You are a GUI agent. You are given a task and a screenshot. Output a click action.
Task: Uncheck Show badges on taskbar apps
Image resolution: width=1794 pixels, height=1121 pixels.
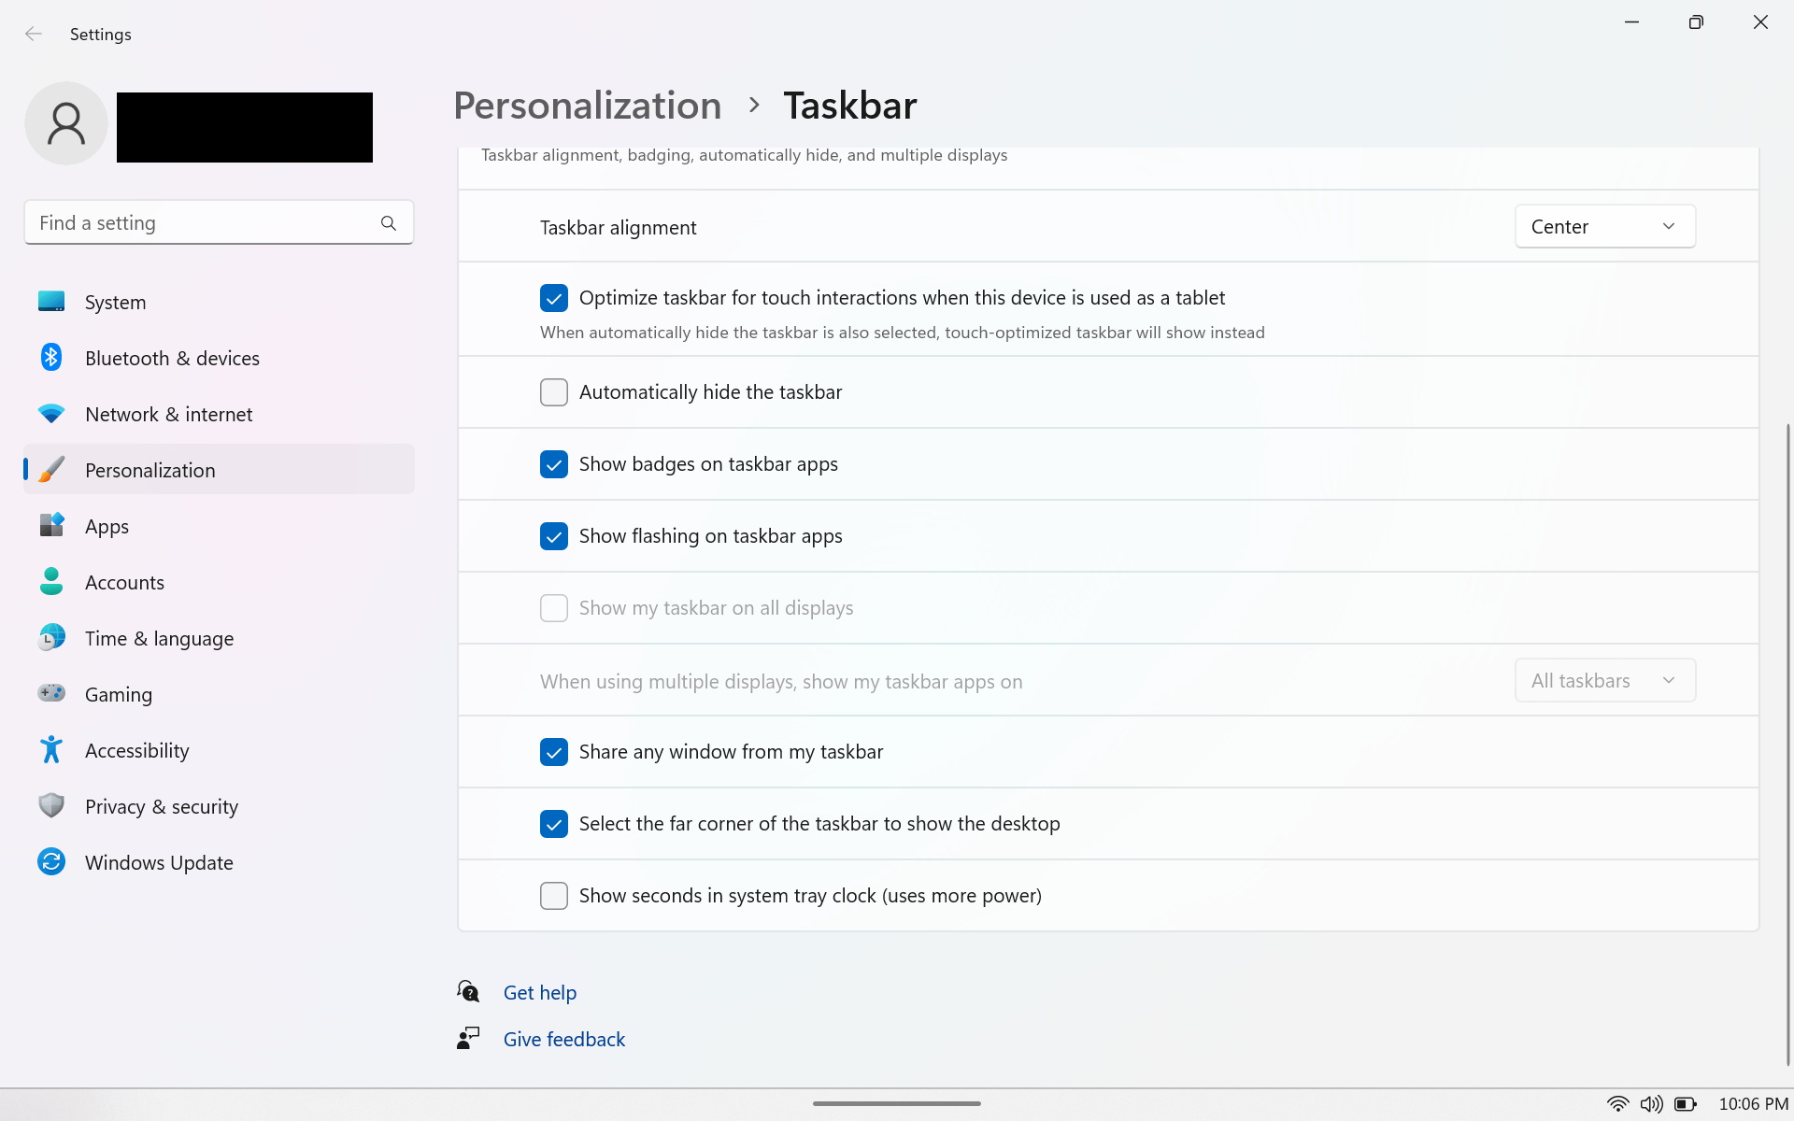pos(554,464)
